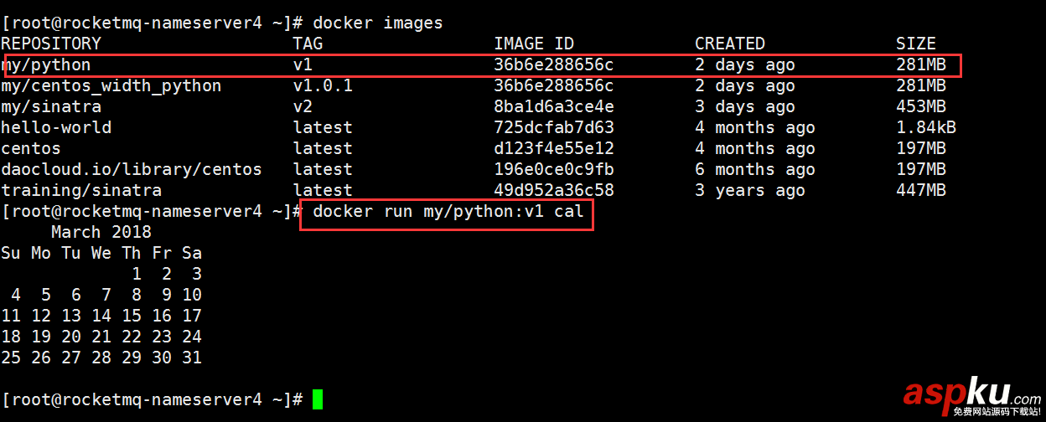Click the March 2018 calendar title
Image resolution: width=1046 pixels, height=422 pixels.
click(x=101, y=232)
